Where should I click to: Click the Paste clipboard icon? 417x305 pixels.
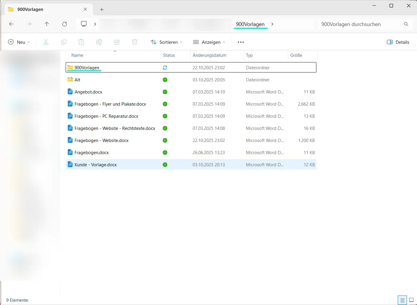pyautogui.click(x=81, y=42)
